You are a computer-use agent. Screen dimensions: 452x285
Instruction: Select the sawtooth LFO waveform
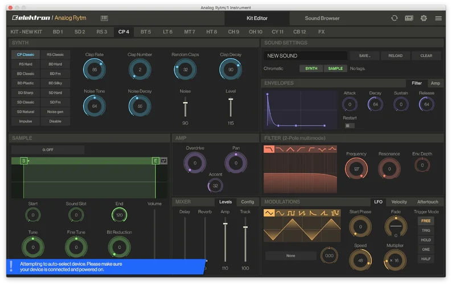tap(302, 213)
